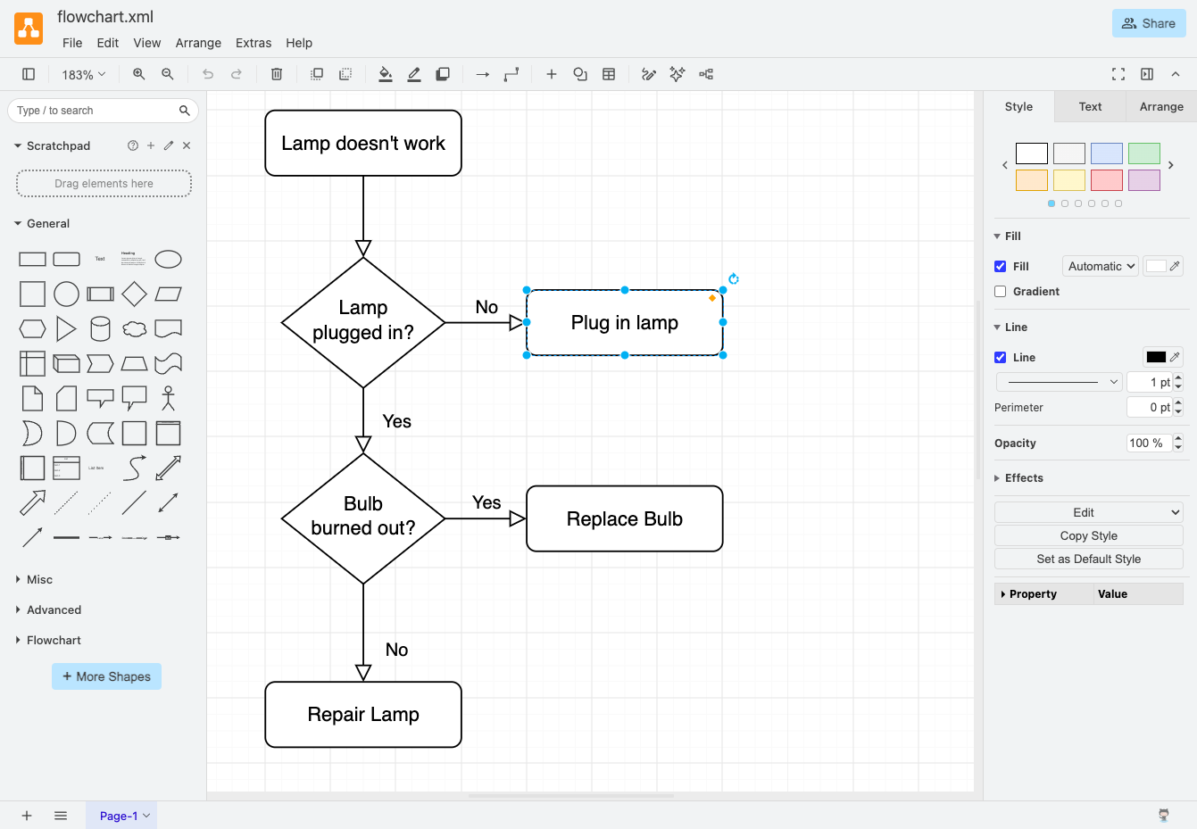1197x829 pixels.
Task: Open waypoints connector style tool
Action: (511, 74)
